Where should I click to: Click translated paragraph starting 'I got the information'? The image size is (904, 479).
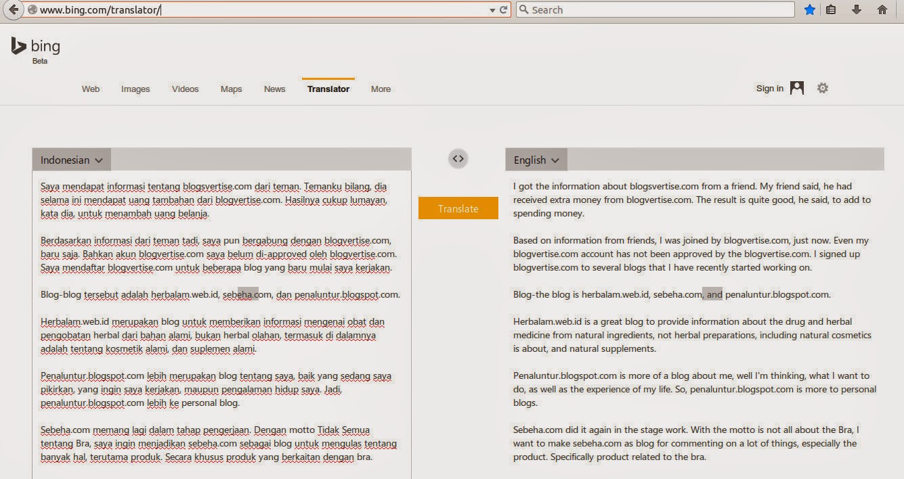[692, 200]
